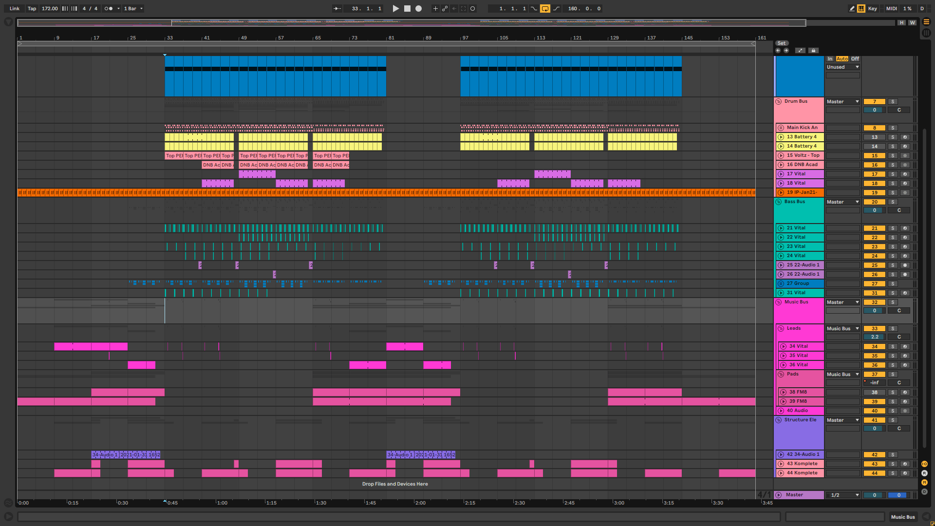Click the tempo field showing 172.00
This screenshot has width=935, height=526.
pyautogui.click(x=49, y=8)
